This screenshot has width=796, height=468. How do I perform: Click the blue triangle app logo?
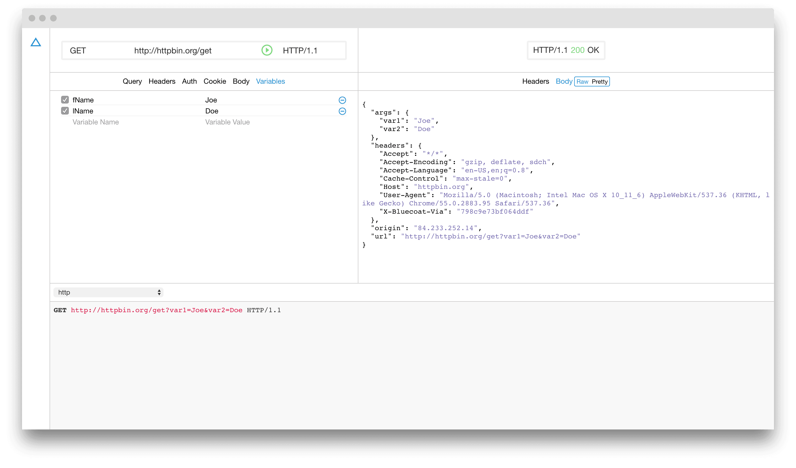point(36,42)
